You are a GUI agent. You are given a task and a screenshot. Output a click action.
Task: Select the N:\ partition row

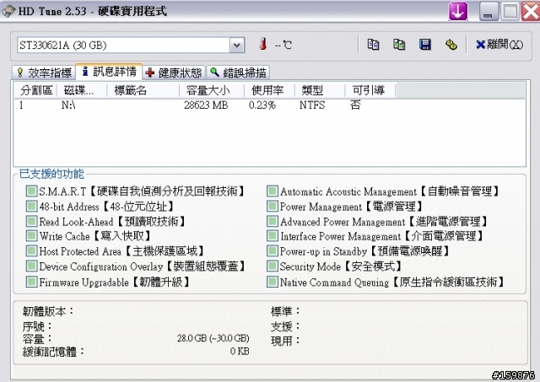(x=269, y=105)
